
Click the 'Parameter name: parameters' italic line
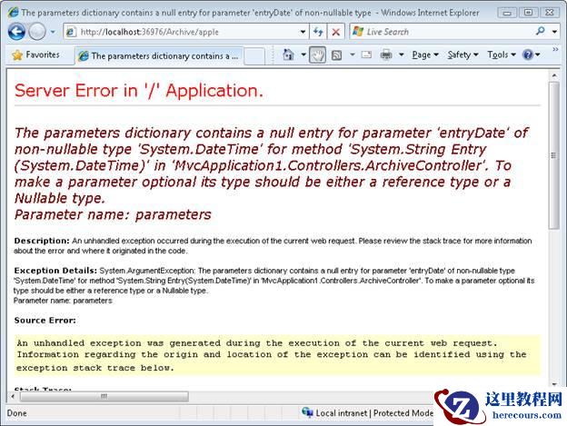[x=113, y=214]
